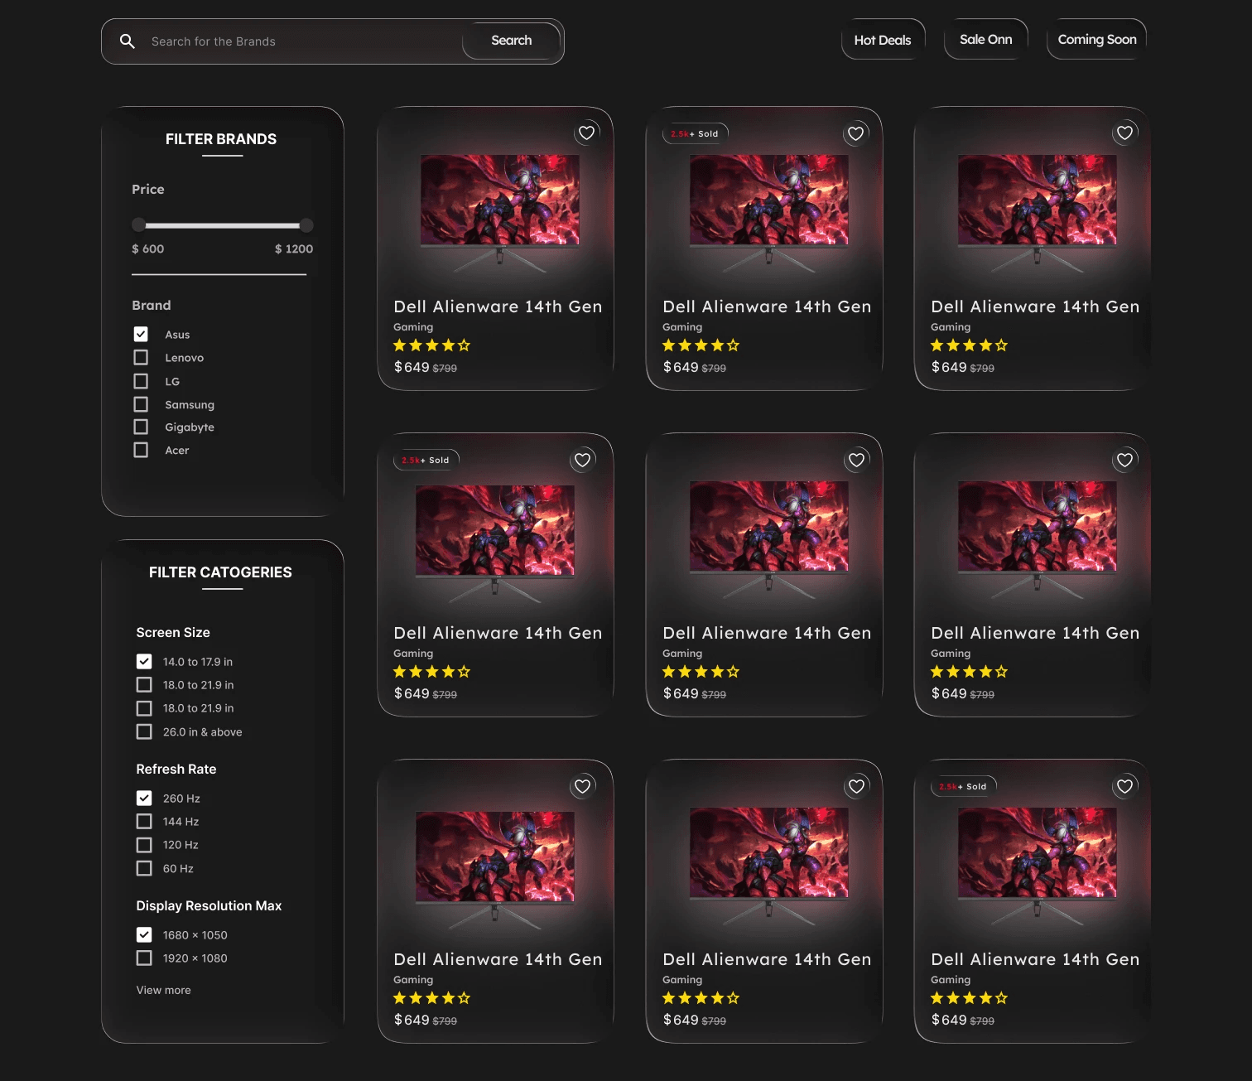1252x1081 pixels.
Task: Click the star rating on the center card
Action: (x=701, y=672)
